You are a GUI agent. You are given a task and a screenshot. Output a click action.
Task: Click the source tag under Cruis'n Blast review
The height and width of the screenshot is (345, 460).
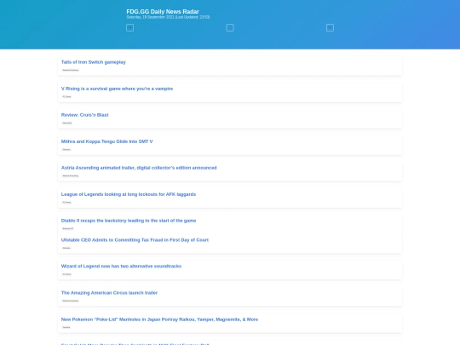click(x=67, y=123)
